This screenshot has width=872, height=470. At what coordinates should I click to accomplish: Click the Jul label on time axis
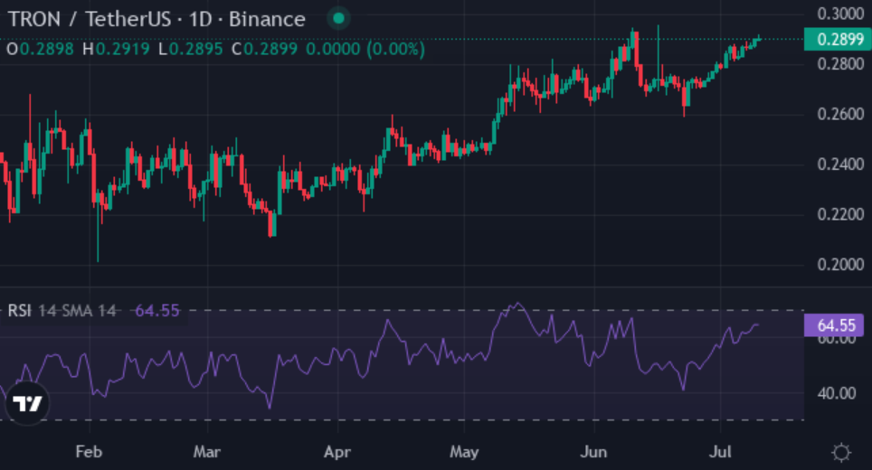(720, 452)
